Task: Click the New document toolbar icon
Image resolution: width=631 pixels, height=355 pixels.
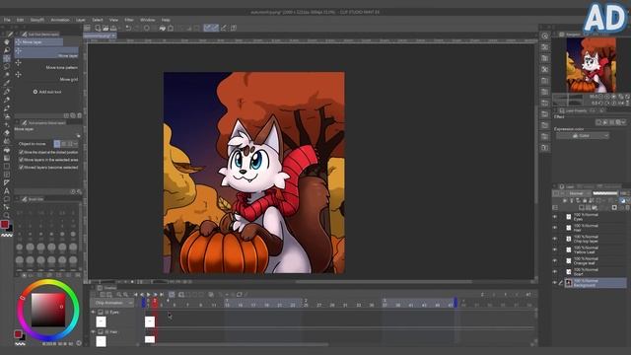Action: point(98,29)
